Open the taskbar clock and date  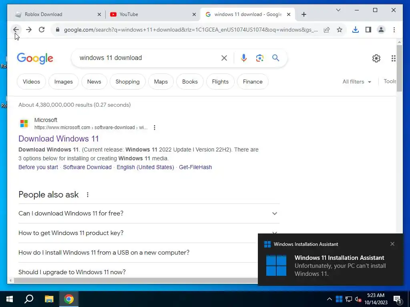coord(376,299)
